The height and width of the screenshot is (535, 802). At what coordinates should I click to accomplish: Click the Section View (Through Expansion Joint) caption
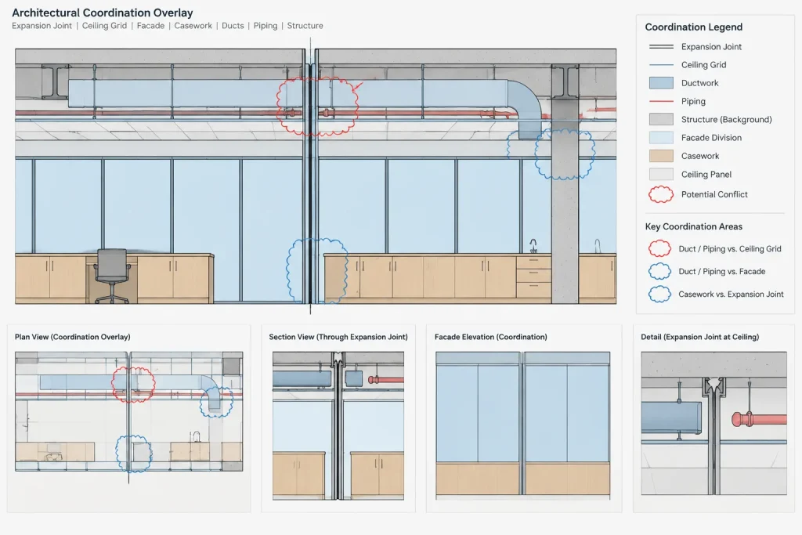tap(338, 337)
